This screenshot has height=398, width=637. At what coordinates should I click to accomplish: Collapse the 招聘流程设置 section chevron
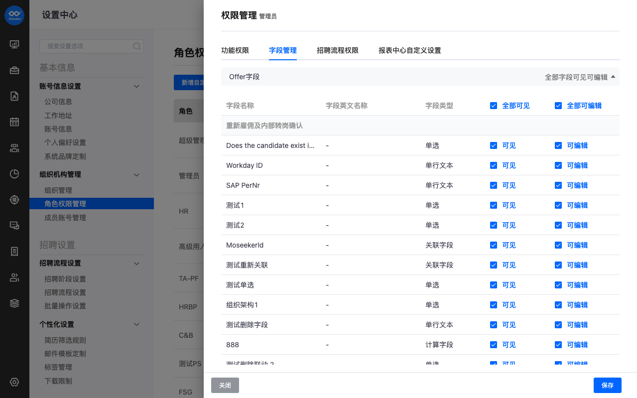point(137,263)
